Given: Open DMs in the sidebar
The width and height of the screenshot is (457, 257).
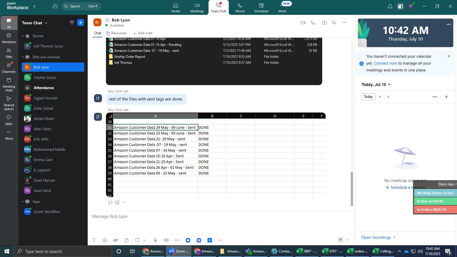Looking at the screenshot, I should (x=9, y=53).
